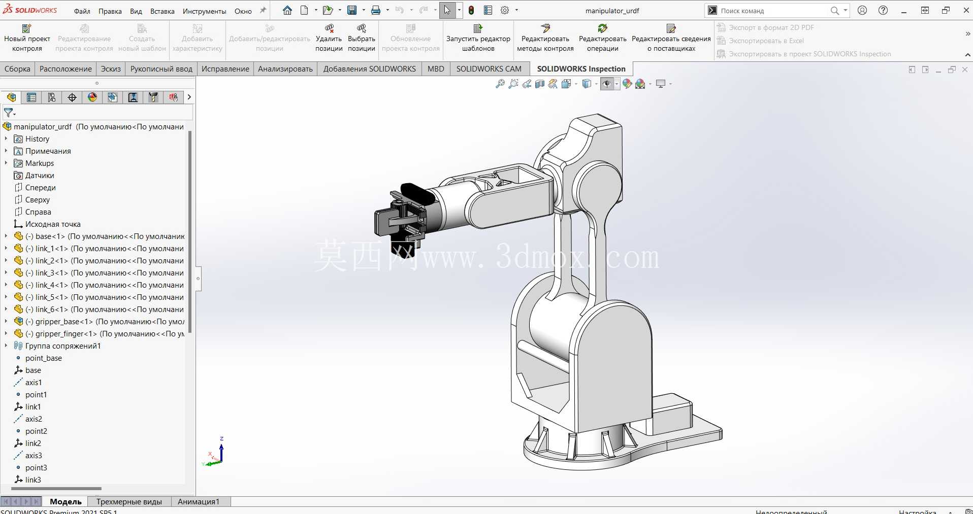Click Редактировать операции button
Image resolution: width=973 pixels, height=514 pixels.
click(x=603, y=38)
